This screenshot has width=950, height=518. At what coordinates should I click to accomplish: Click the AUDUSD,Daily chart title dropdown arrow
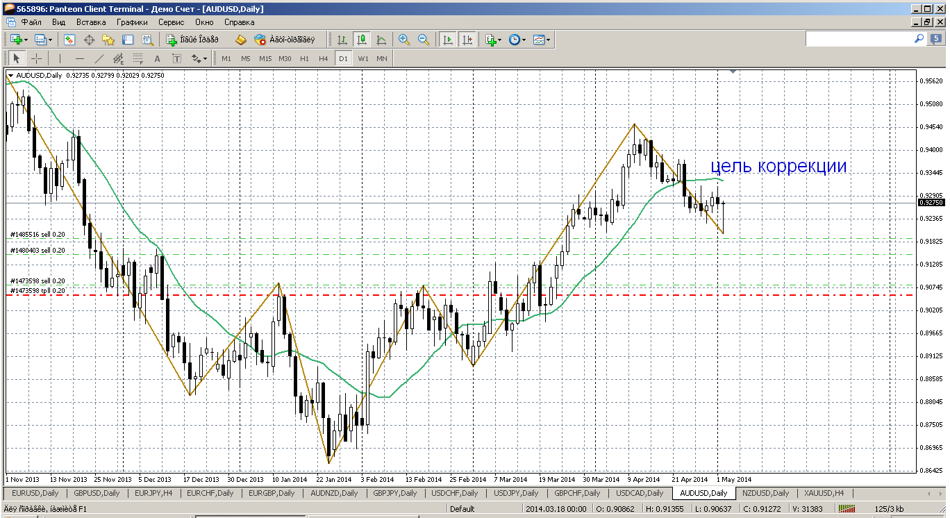tap(10, 75)
